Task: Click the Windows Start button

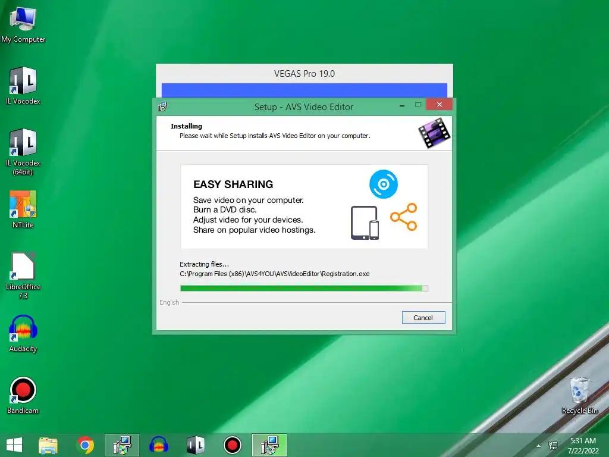Action: point(14,445)
